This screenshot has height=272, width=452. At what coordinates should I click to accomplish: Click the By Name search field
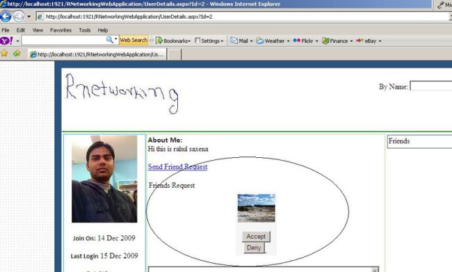431,86
